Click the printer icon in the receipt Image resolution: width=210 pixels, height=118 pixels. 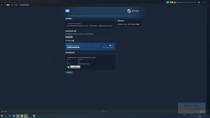69,67
